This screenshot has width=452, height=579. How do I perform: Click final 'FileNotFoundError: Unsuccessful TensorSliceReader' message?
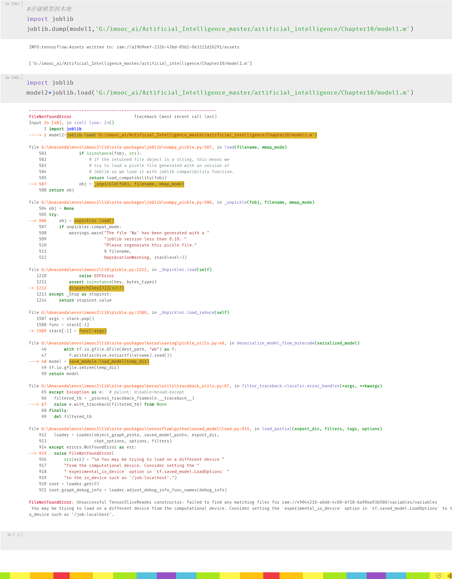click(233, 502)
